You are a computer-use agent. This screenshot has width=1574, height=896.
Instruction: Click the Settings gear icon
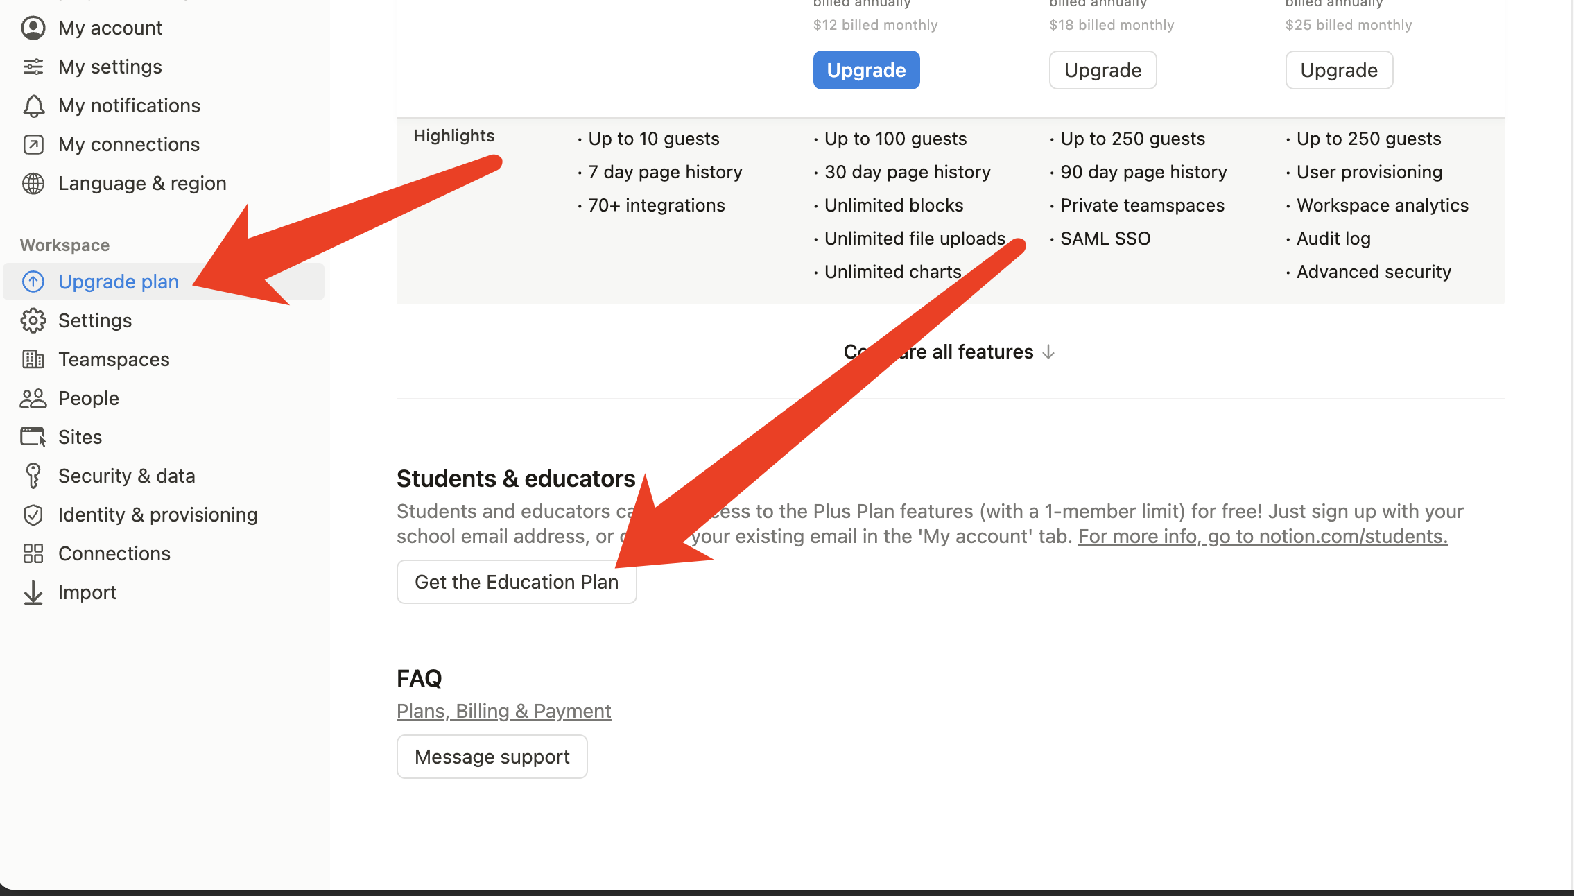pos(33,320)
